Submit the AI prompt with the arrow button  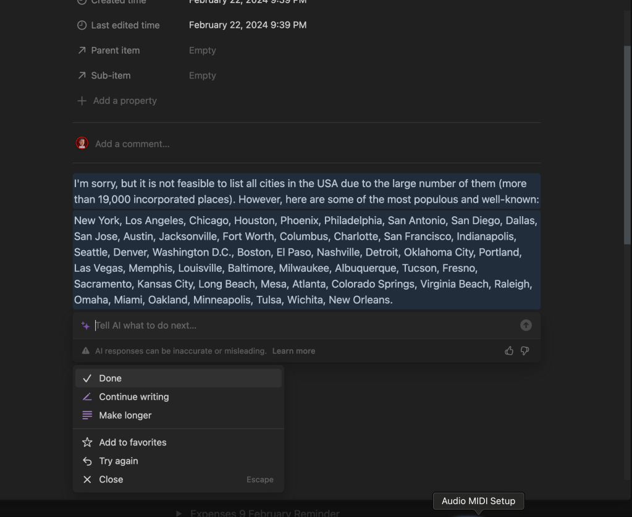(x=526, y=325)
